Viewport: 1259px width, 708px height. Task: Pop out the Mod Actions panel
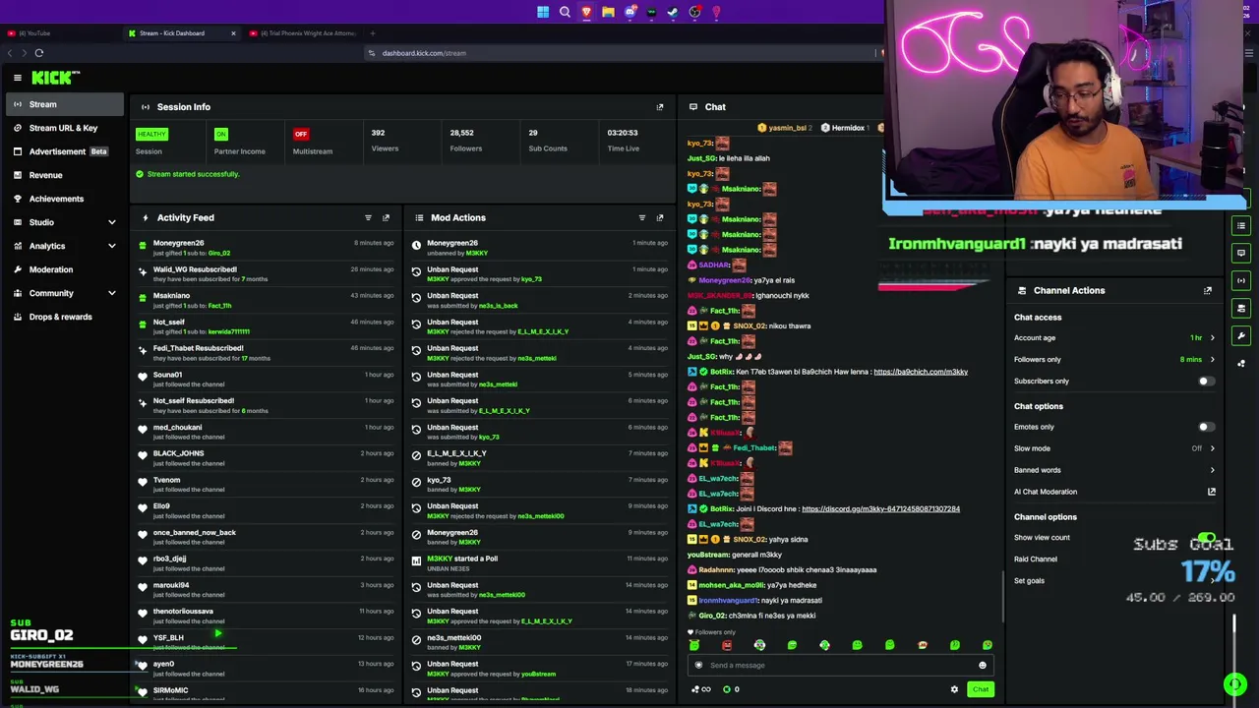click(x=660, y=218)
